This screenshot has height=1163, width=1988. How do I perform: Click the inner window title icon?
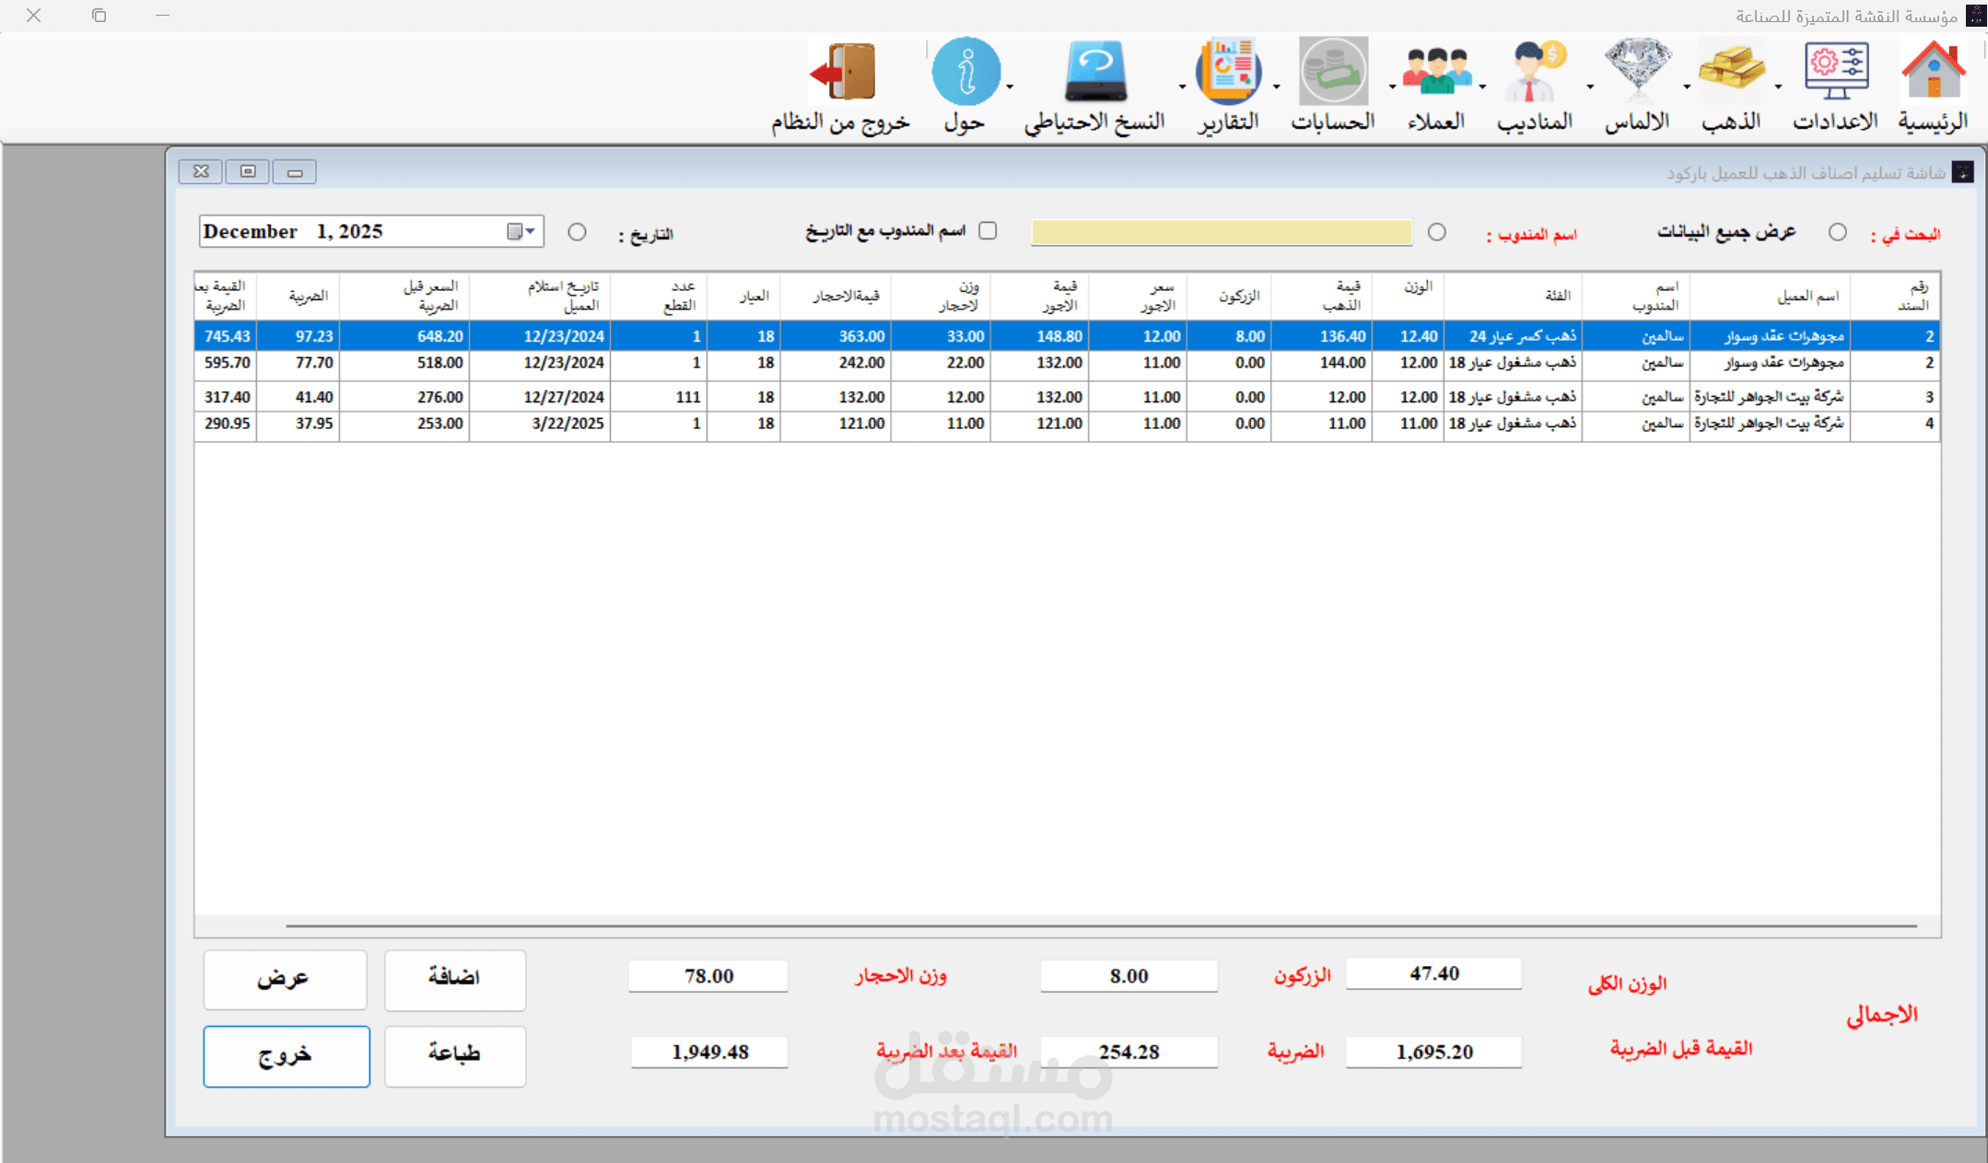pyautogui.click(x=1962, y=172)
